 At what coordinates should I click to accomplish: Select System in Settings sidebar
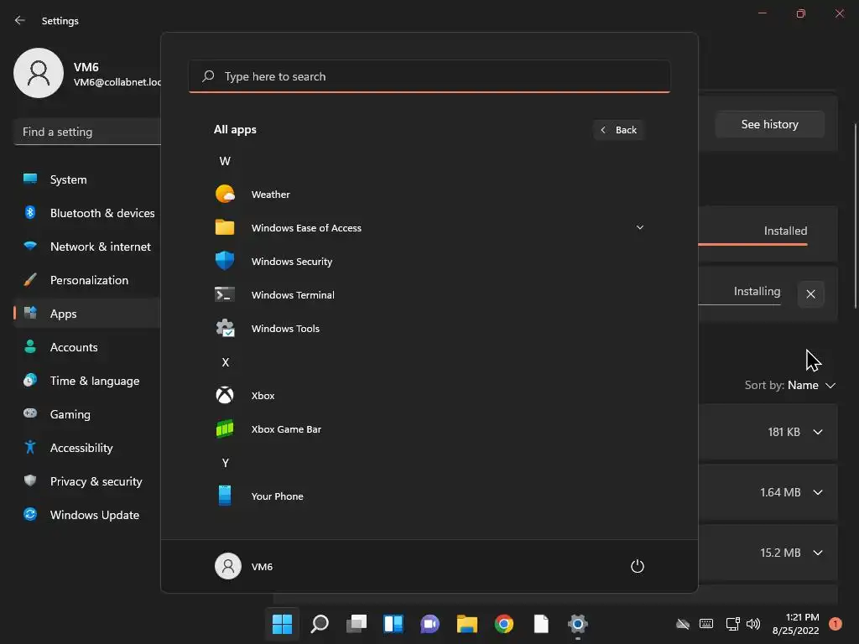tap(87, 179)
